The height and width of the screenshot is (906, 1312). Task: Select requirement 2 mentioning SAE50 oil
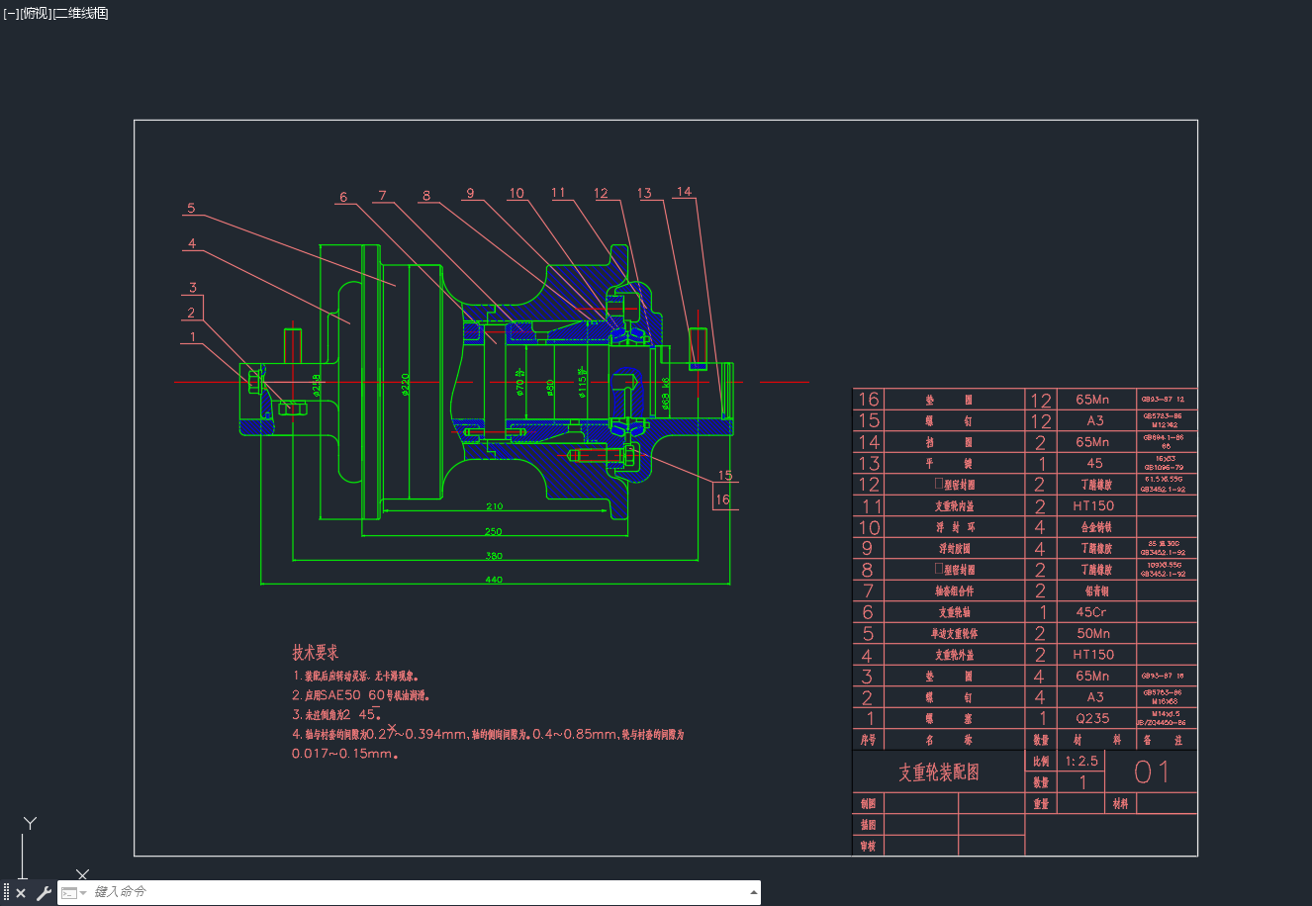pos(361,695)
